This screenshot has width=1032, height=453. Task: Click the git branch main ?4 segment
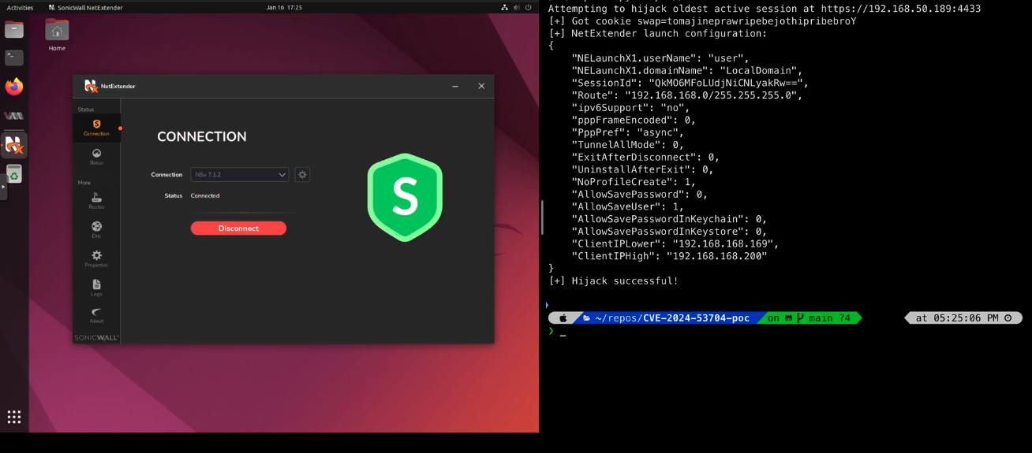click(810, 318)
